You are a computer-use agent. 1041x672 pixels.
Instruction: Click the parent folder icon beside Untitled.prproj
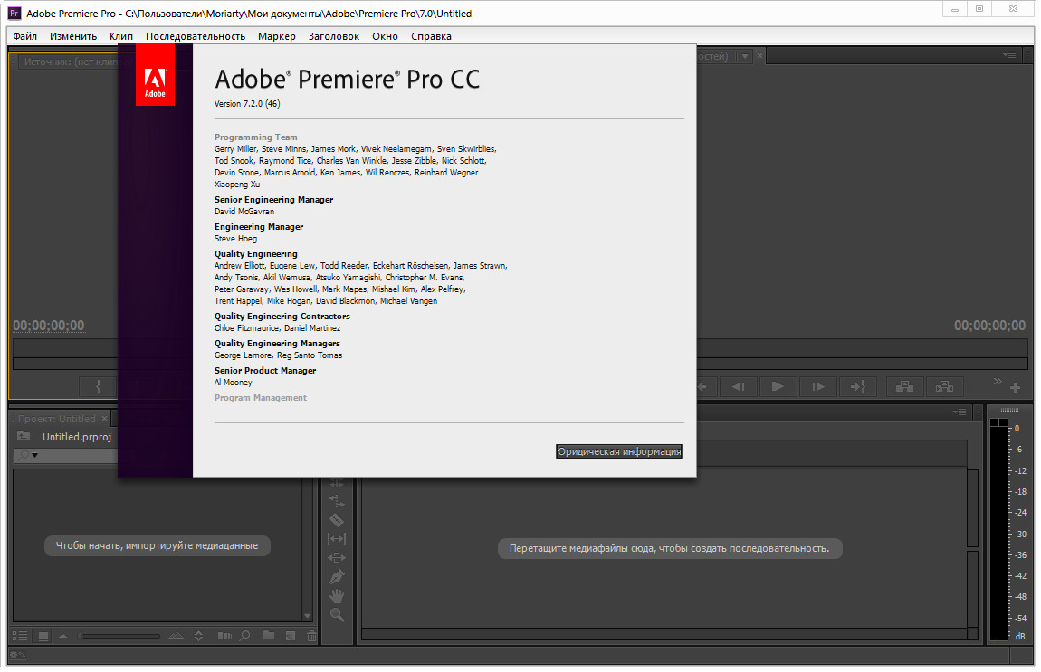(x=24, y=436)
